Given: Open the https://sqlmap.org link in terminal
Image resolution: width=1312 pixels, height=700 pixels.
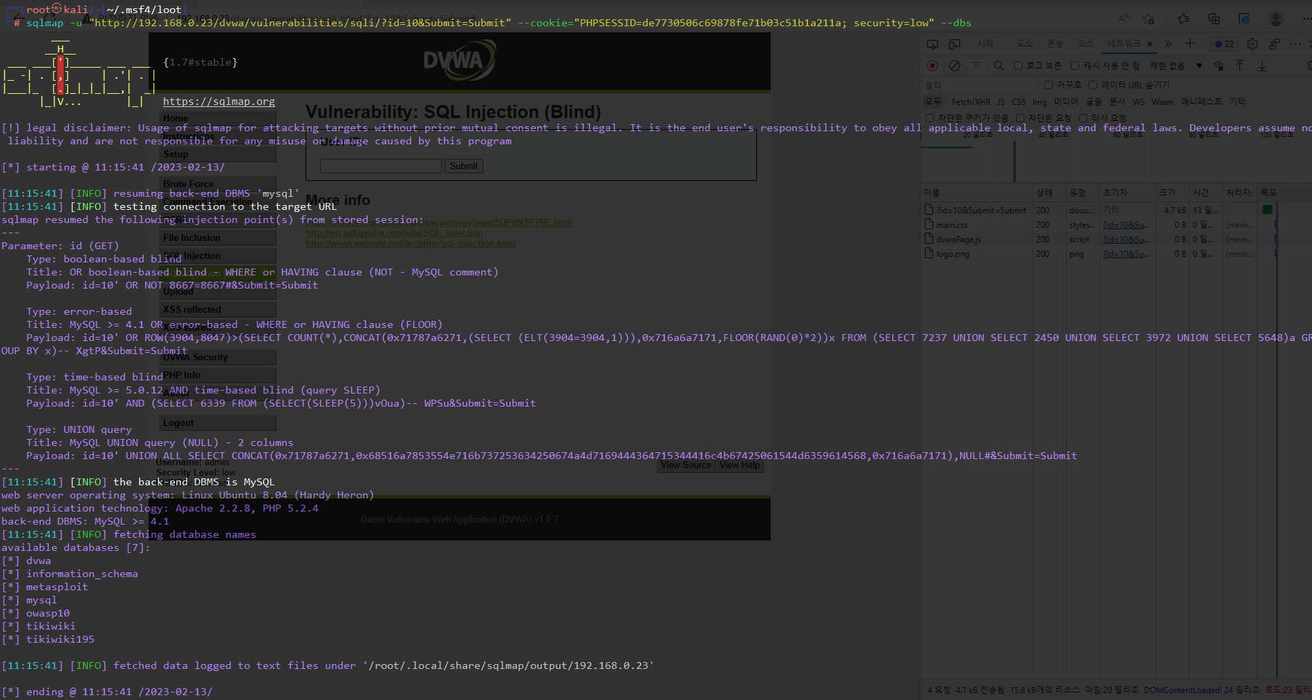Looking at the screenshot, I should [x=218, y=101].
